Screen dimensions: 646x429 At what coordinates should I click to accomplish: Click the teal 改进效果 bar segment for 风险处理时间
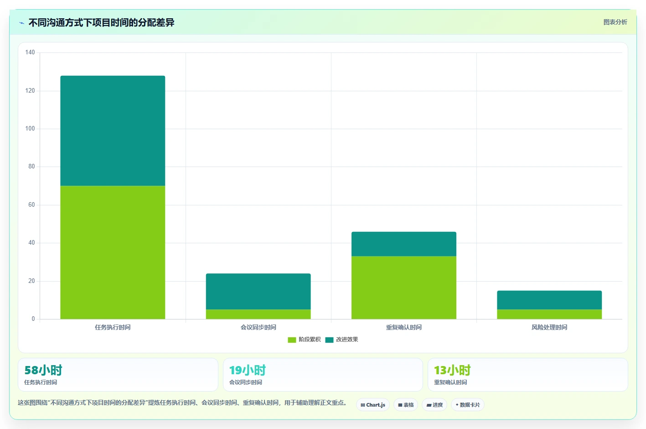click(x=549, y=300)
